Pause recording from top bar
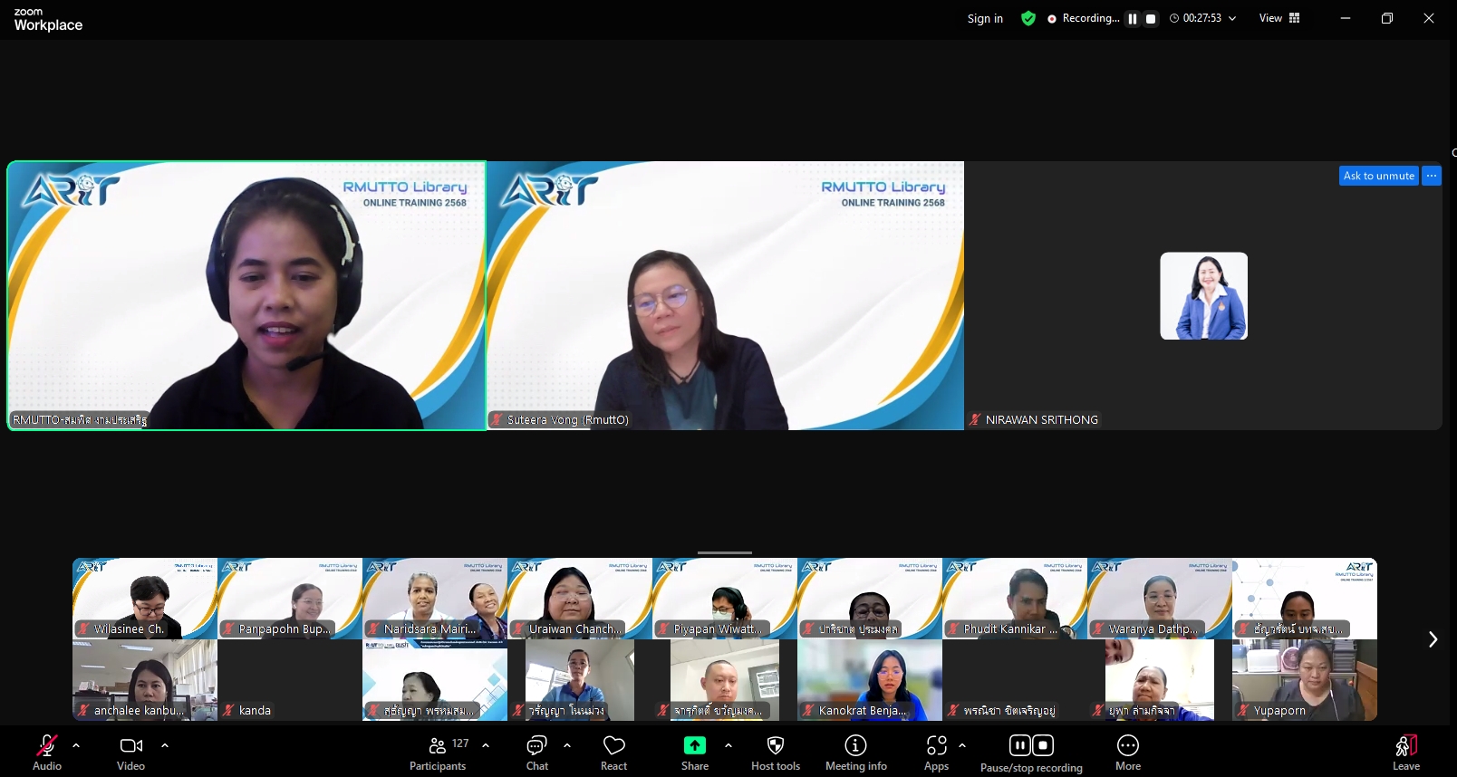Screen dimensions: 1457x777 [1133, 18]
